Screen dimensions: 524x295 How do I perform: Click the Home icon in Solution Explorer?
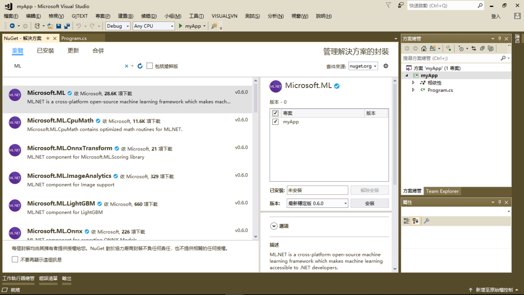point(424,49)
